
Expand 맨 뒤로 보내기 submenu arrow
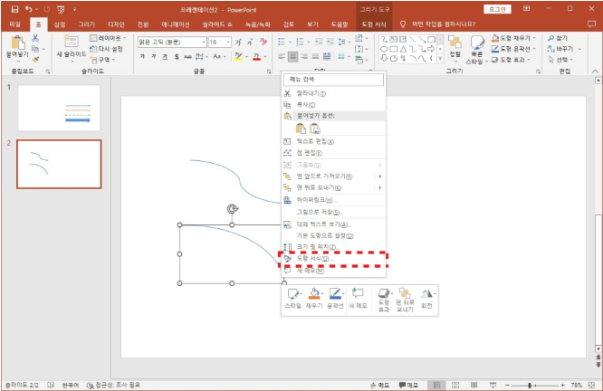tap(379, 187)
